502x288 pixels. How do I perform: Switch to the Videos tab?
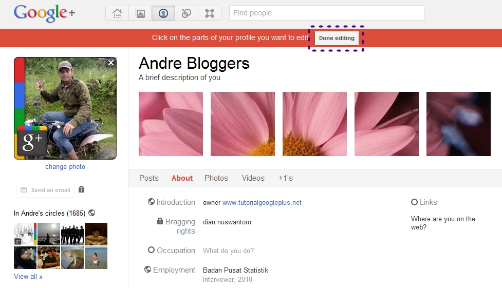[253, 178]
